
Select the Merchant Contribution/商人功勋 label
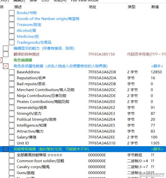pyautogui.click(x=46, y=90)
